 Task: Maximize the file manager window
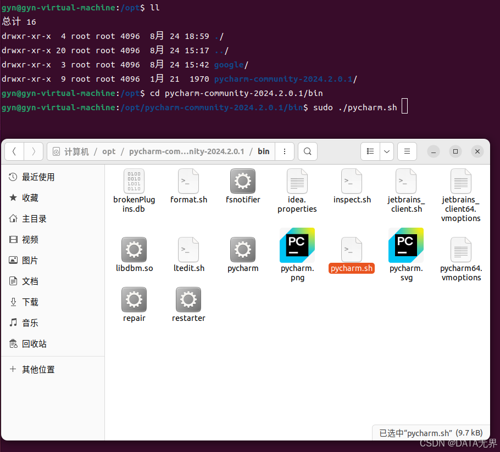(x=455, y=151)
